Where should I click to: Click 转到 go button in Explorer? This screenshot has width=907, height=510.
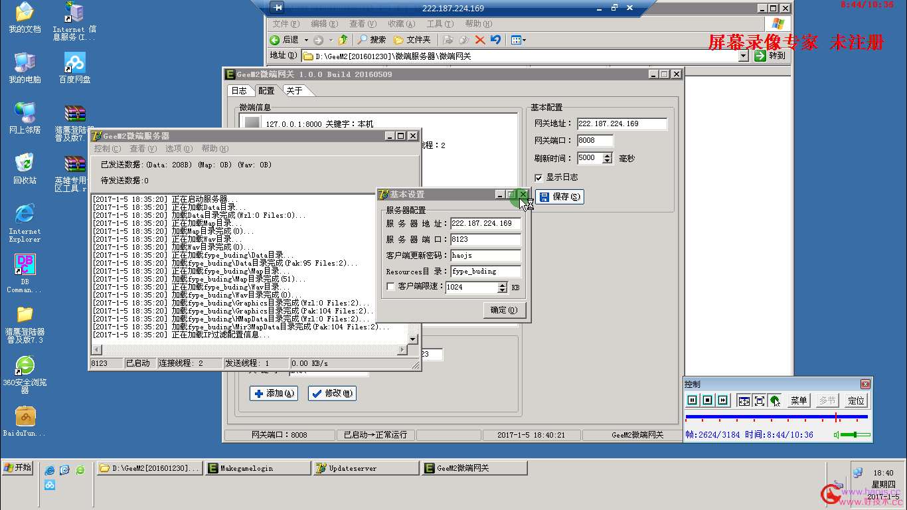click(770, 56)
